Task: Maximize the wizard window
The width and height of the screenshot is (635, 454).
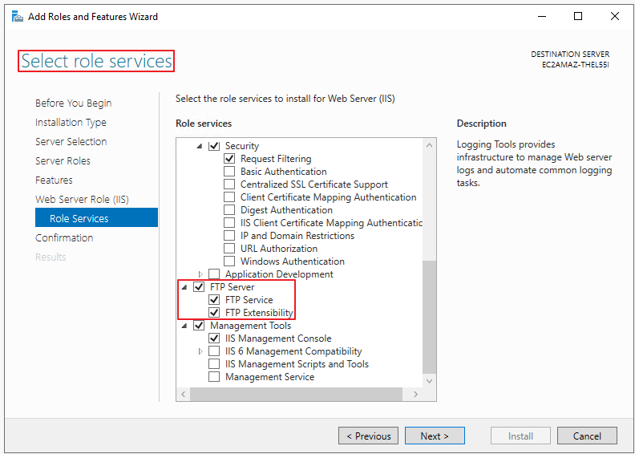Action: coord(578,16)
